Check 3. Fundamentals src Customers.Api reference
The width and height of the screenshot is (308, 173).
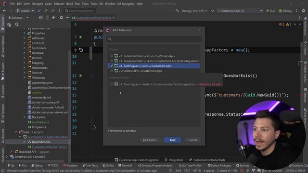click(x=112, y=56)
